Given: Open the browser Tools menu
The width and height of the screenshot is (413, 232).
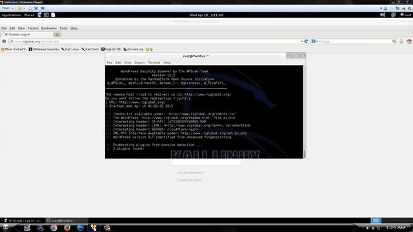Looking at the screenshot, I should click(63, 28).
